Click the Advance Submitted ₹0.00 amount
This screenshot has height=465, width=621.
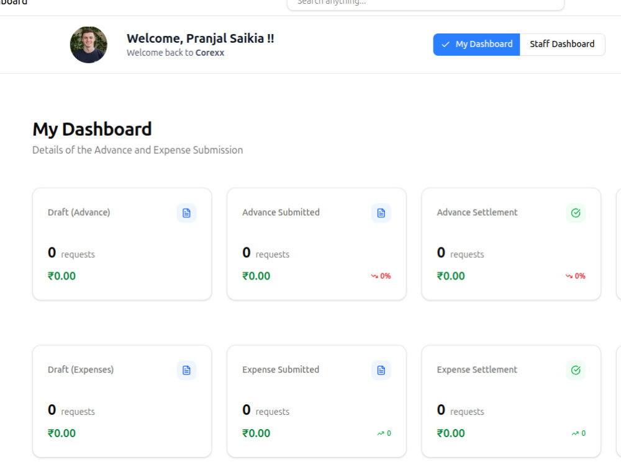[x=256, y=276]
